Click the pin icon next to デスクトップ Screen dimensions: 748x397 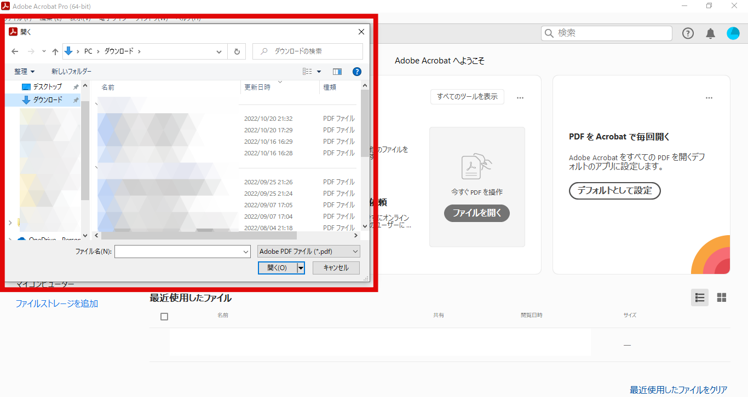coord(76,87)
